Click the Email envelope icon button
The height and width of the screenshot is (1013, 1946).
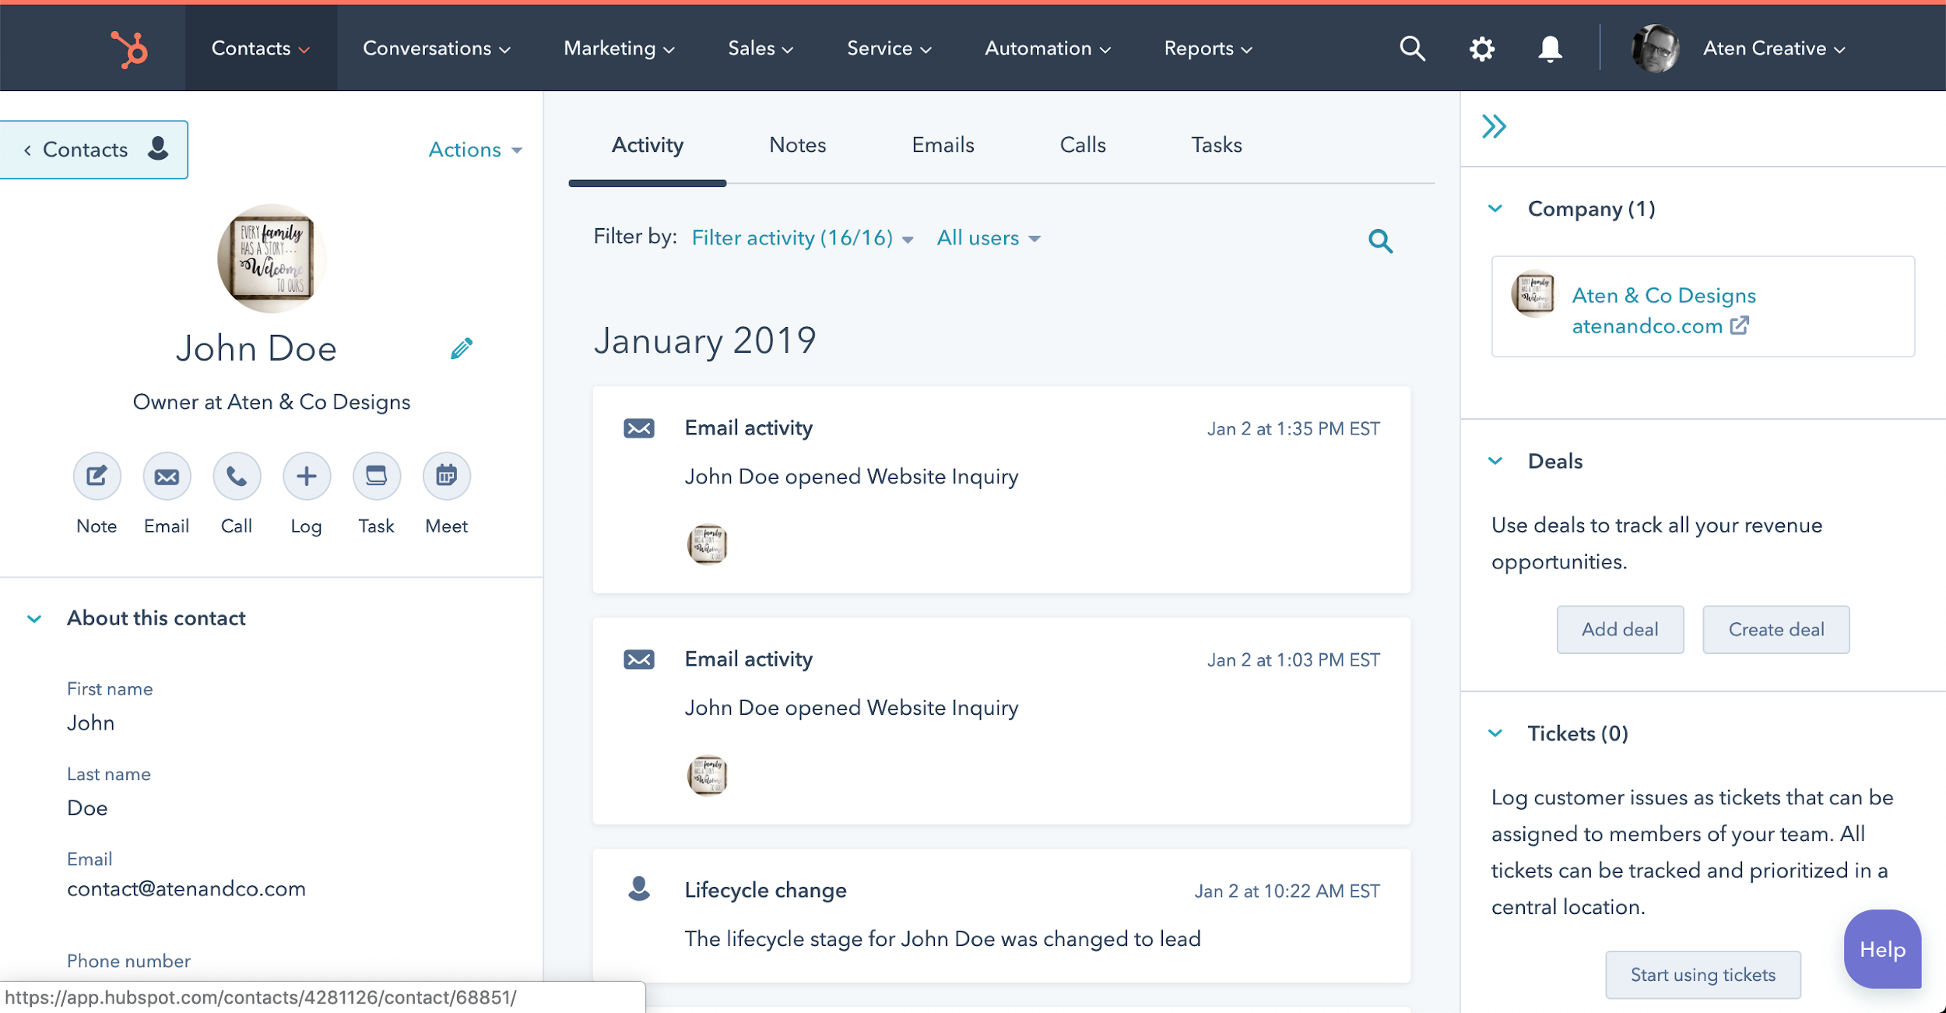click(167, 476)
